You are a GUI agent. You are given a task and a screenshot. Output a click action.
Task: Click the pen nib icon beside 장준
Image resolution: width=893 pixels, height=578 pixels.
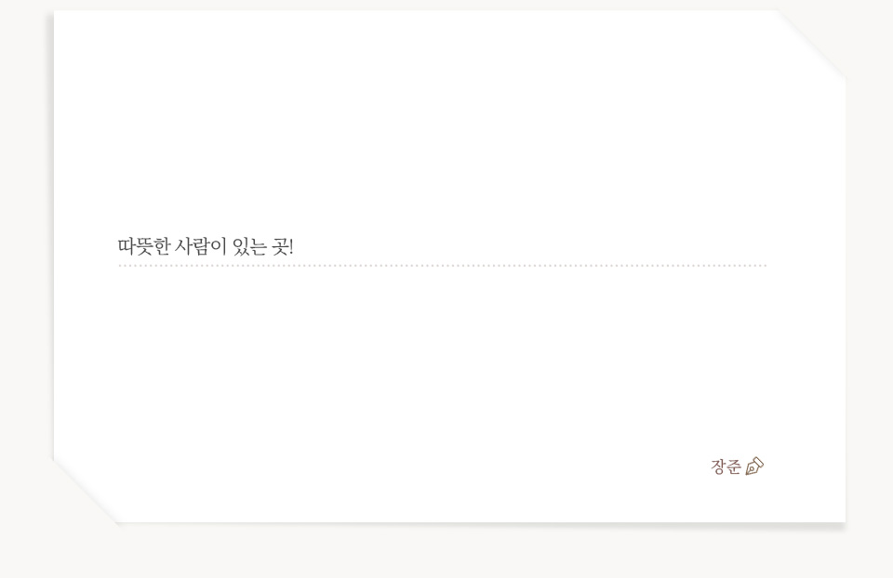pos(754,466)
